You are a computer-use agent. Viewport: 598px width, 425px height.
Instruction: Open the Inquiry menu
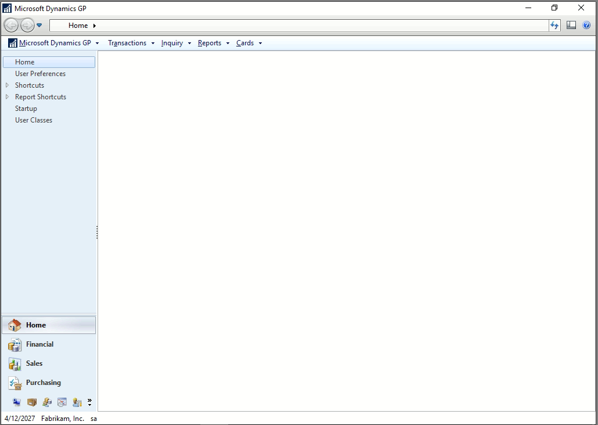click(x=172, y=43)
